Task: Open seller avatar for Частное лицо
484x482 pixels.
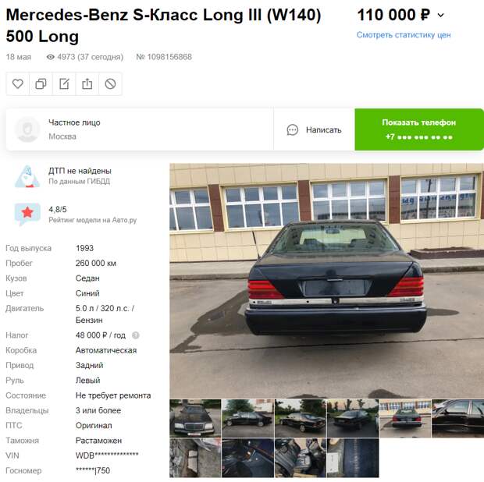Action: click(27, 129)
